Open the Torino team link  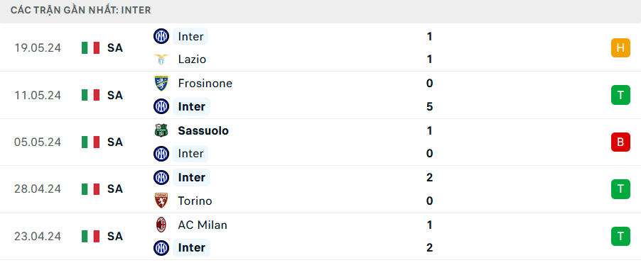coord(195,201)
